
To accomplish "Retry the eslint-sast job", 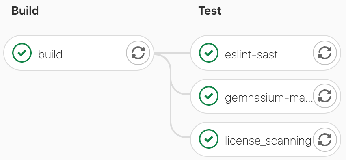I will coord(325,53).
